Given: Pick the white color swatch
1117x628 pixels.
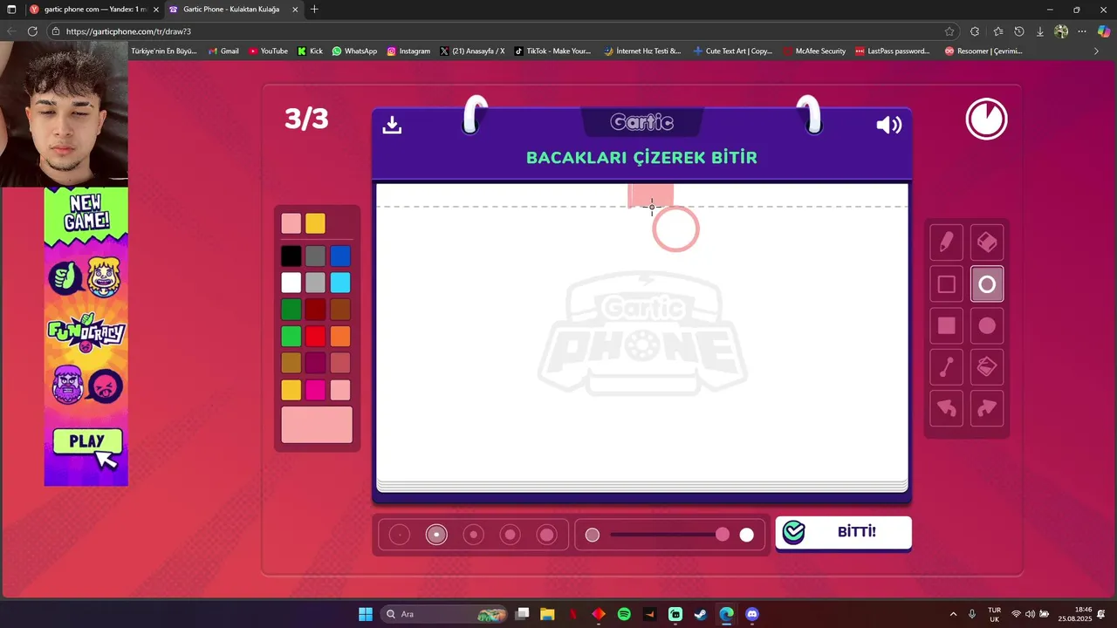Looking at the screenshot, I should [291, 283].
